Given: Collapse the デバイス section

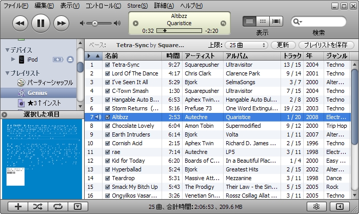Looking at the screenshot, I should click(7, 50).
